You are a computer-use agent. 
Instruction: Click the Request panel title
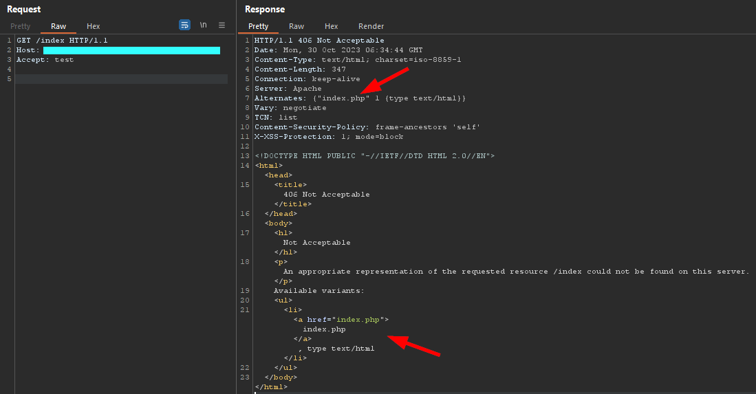tap(23, 9)
